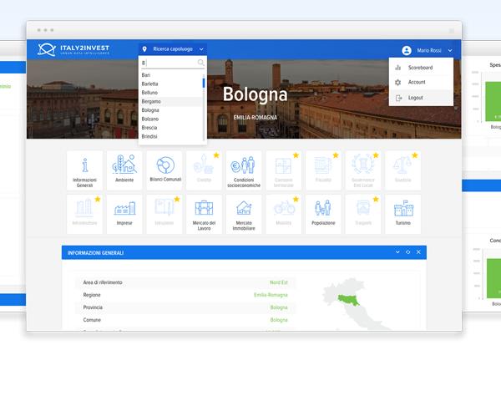This screenshot has width=501, height=401.
Task: Select Account in the user menu
Action: pyautogui.click(x=416, y=82)
